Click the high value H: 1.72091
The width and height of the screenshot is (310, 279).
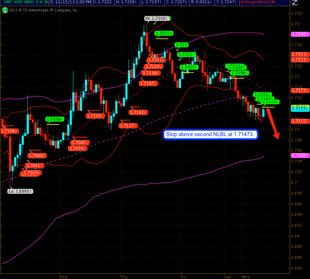[x=127, y=2]
